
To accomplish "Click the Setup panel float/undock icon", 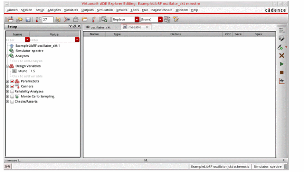I will [74, 26].
